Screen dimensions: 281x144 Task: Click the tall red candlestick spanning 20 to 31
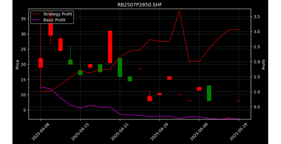click(110, 47)
